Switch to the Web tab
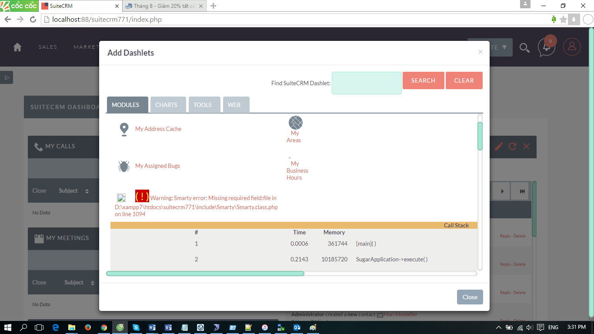Viewport: 594px width, 334px height. coord(236,105)
